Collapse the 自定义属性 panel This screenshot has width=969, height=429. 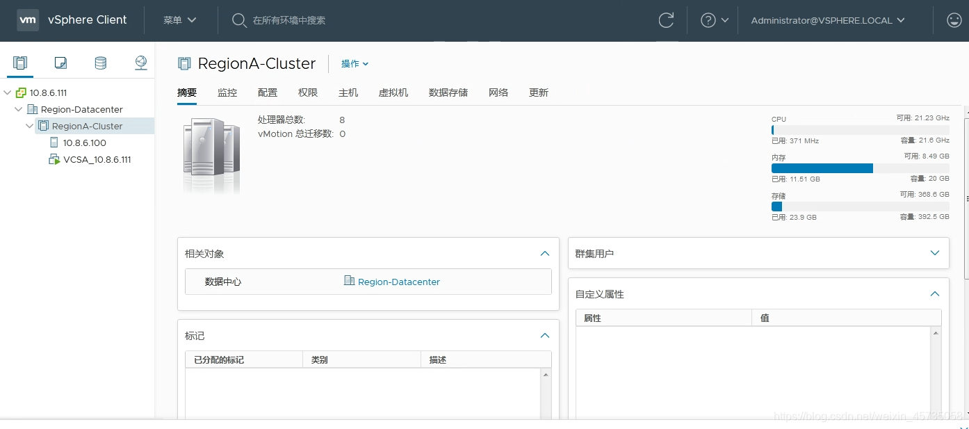tap(935, 294)
